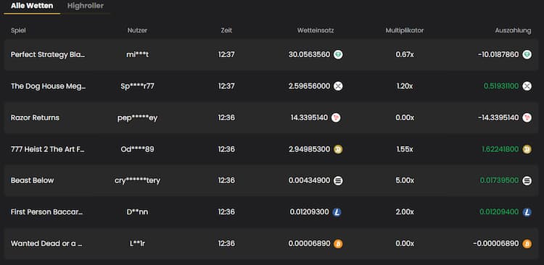Select user L**1r
The width and height of the screenshot is (544, 265).
[x=137, y=243]
